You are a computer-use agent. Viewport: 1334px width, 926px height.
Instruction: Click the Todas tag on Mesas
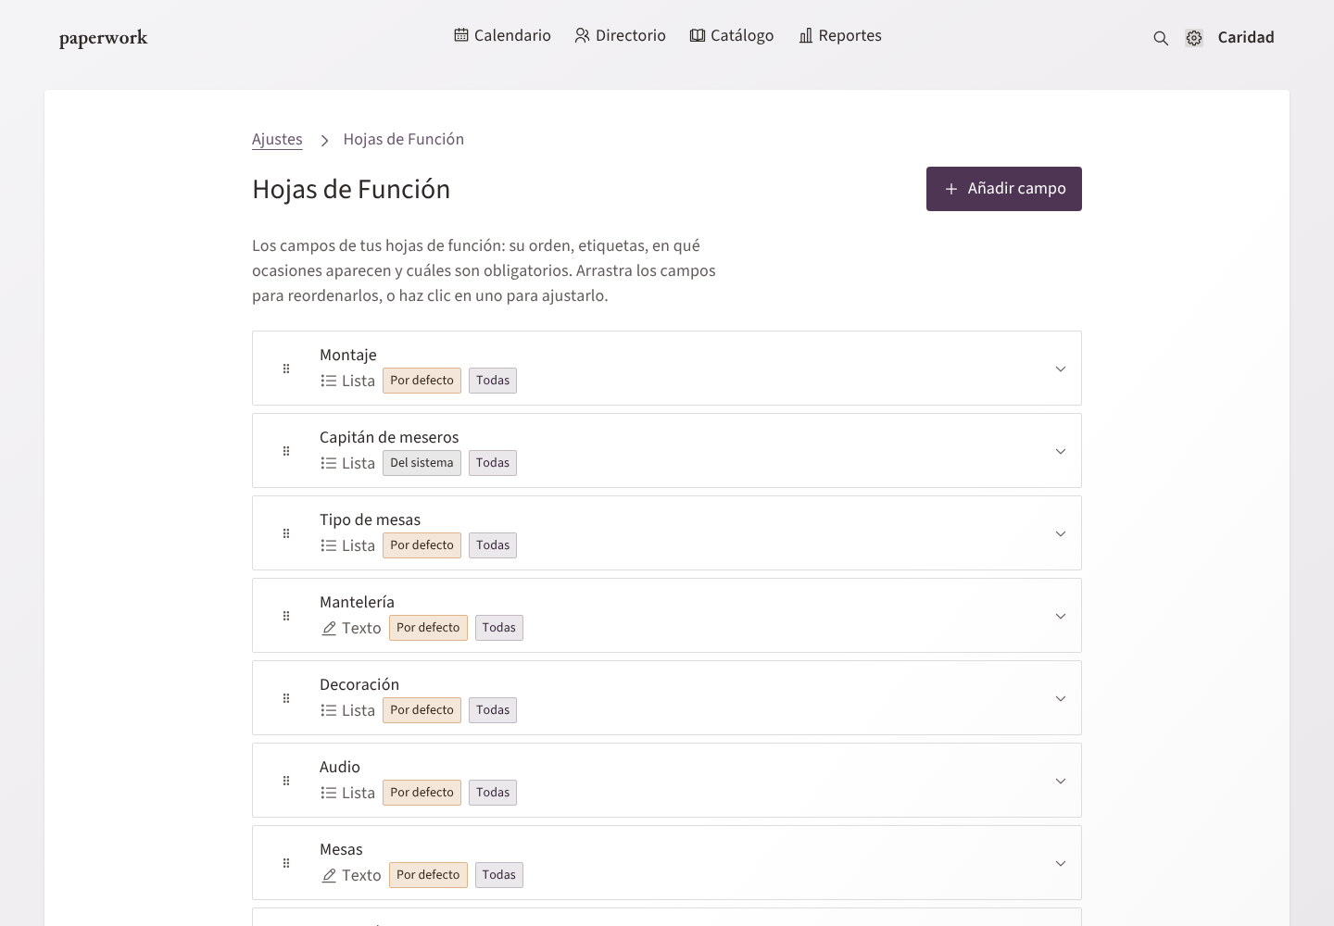click(498, 875)
